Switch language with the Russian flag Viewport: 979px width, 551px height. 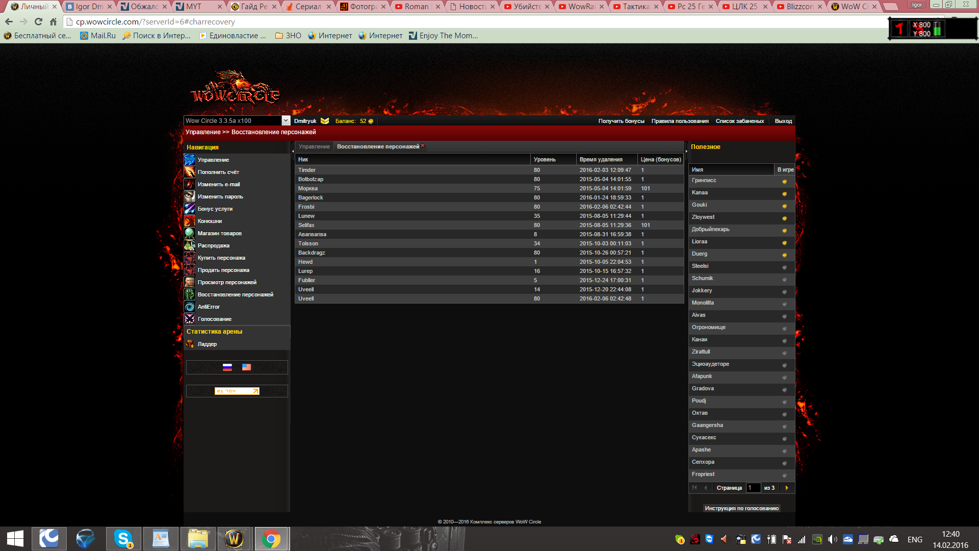(227, 367)
